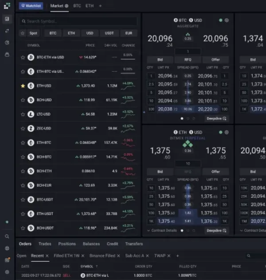This screenshot has height=280, width=266.
Task: Open the app logo in sidebar top
Action: tap(7, 6)
